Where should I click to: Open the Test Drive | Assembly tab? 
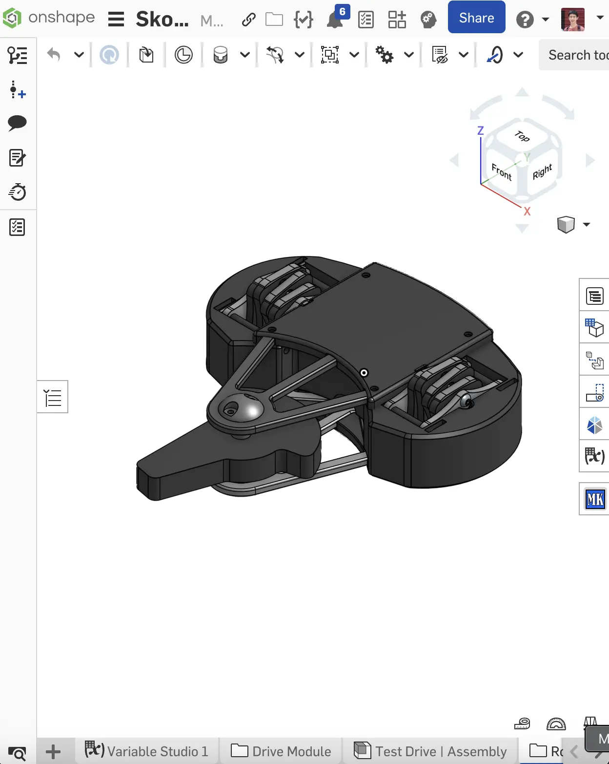(x=430, y=751)
